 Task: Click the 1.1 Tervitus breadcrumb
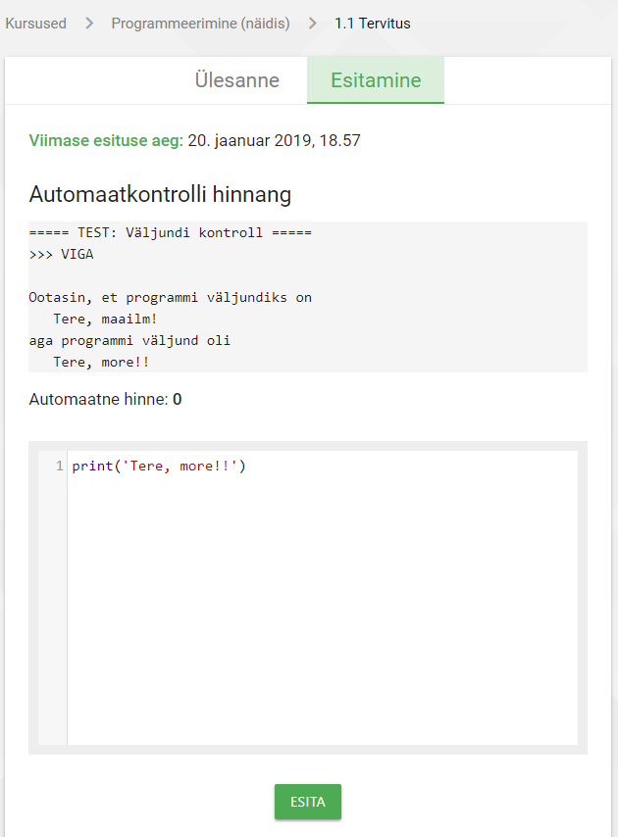[x=373, y=24]
